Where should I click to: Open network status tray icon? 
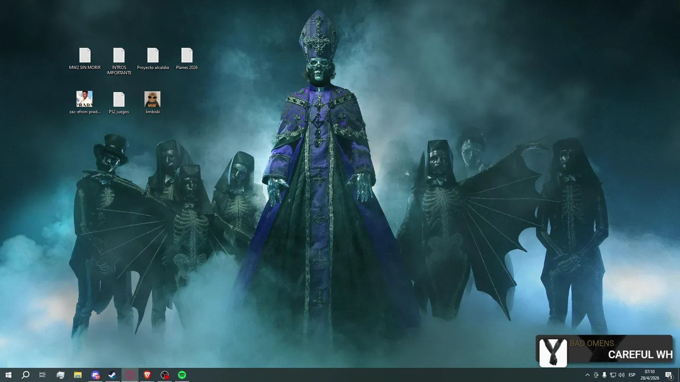(x=613, y=375)
